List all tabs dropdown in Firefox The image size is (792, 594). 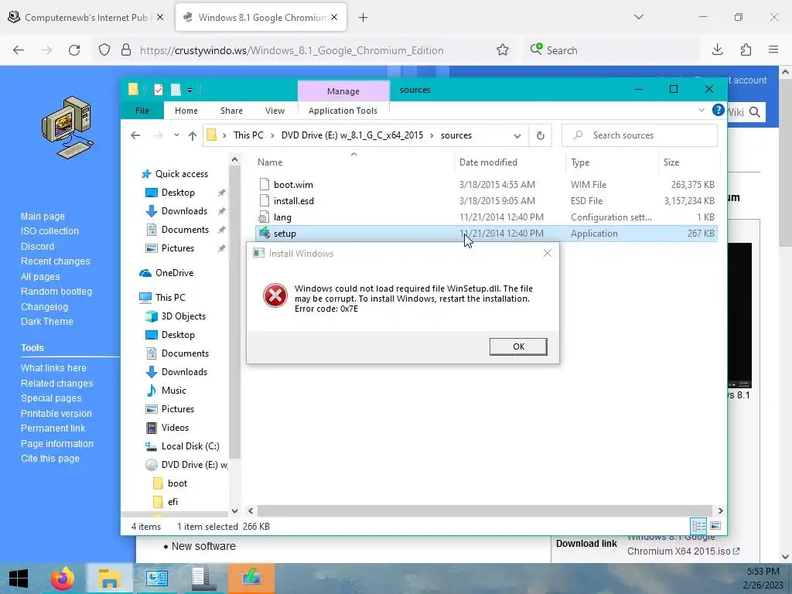(639, 17)
